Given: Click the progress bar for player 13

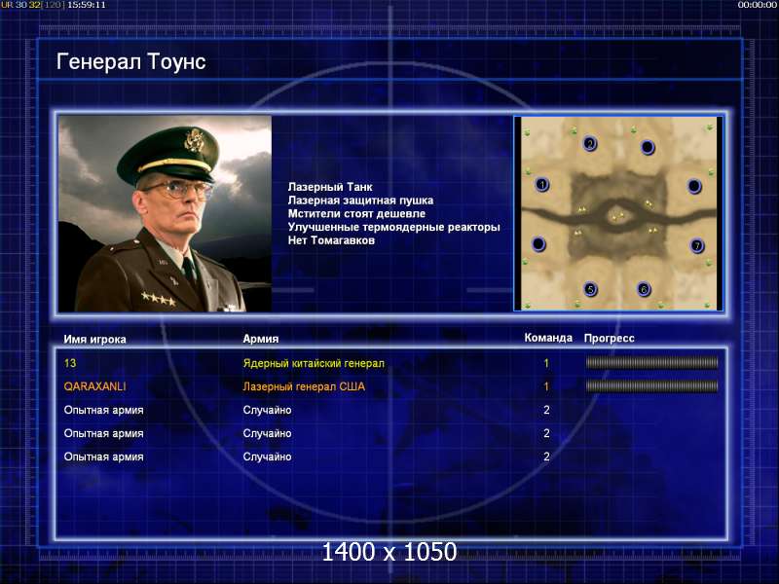Looking at the screenshot, I should click(651, 363).
